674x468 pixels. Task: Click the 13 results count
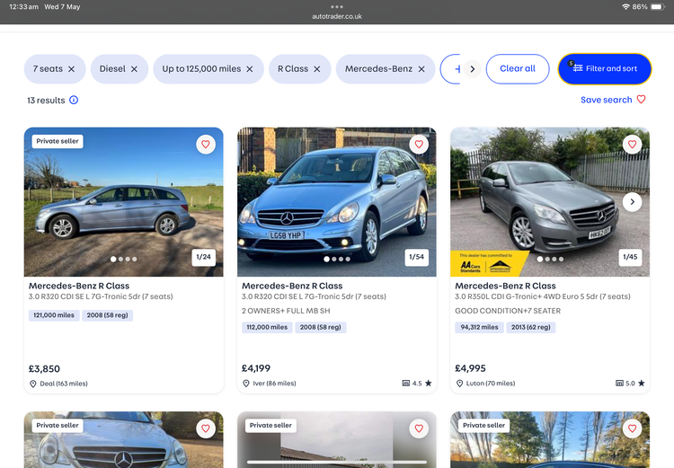coord(46,100)
